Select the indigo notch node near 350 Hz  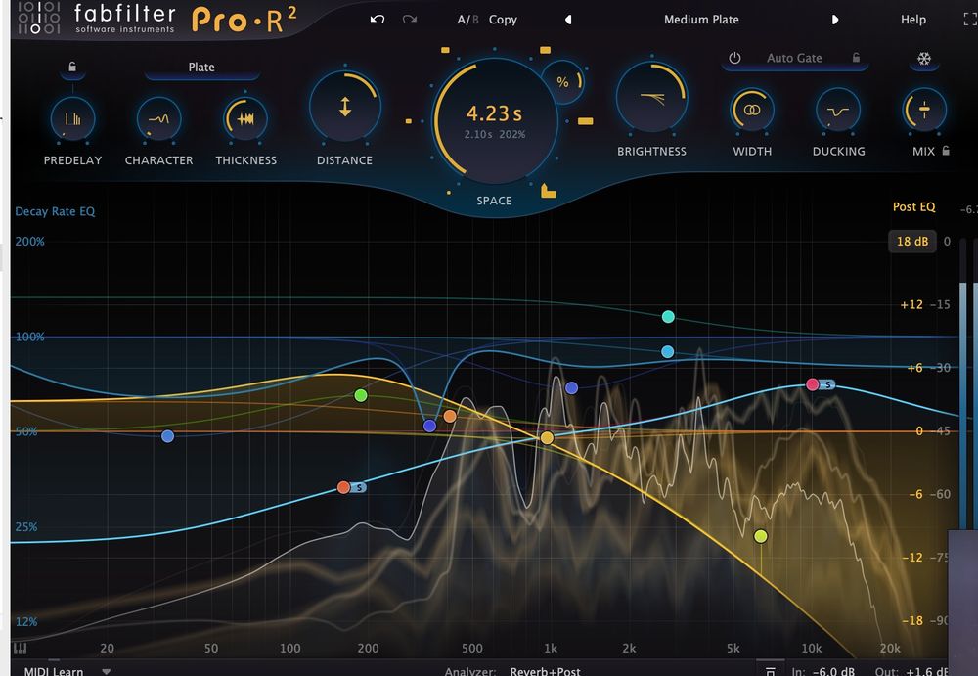point(429,426)
